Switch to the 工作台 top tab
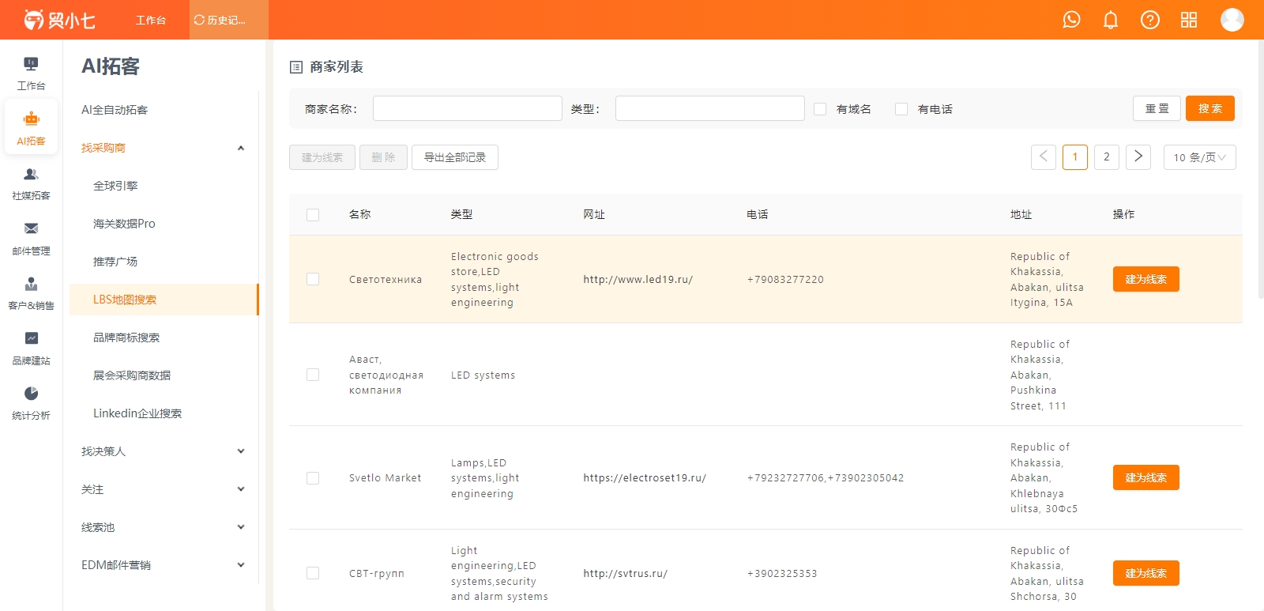Image resolution: width=1264 pixels, height=611 pixels. tap(150, 20)
